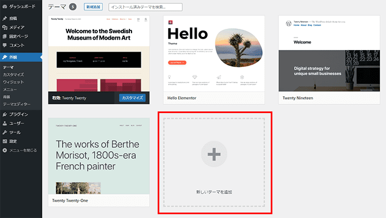Select 背景 submenu item
This screenshot has width=386, height=218.
pyautogui.click(x=7, y=97)
